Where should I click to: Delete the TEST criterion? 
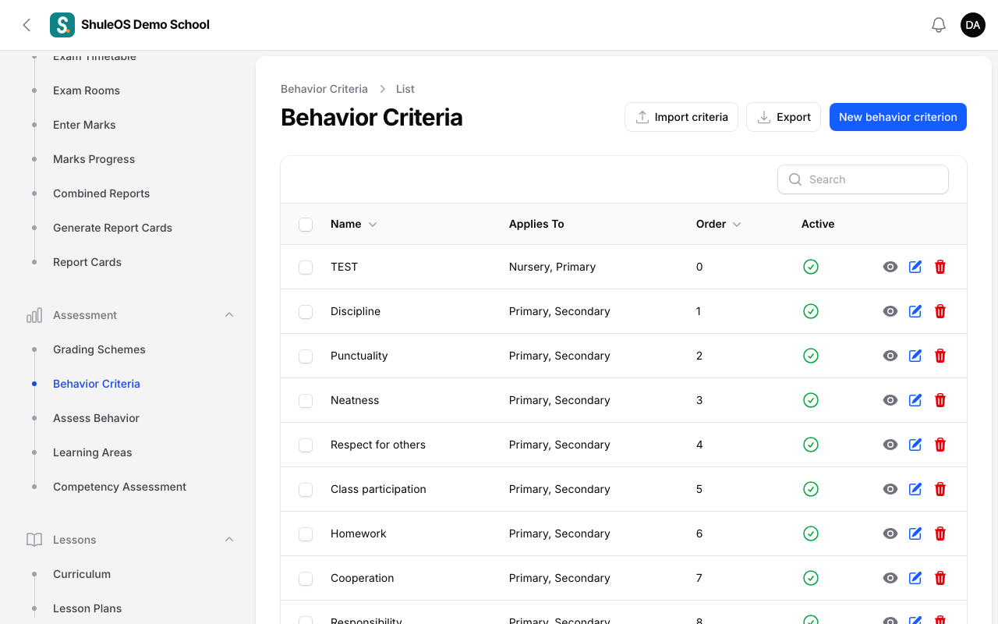coord(940,267)
